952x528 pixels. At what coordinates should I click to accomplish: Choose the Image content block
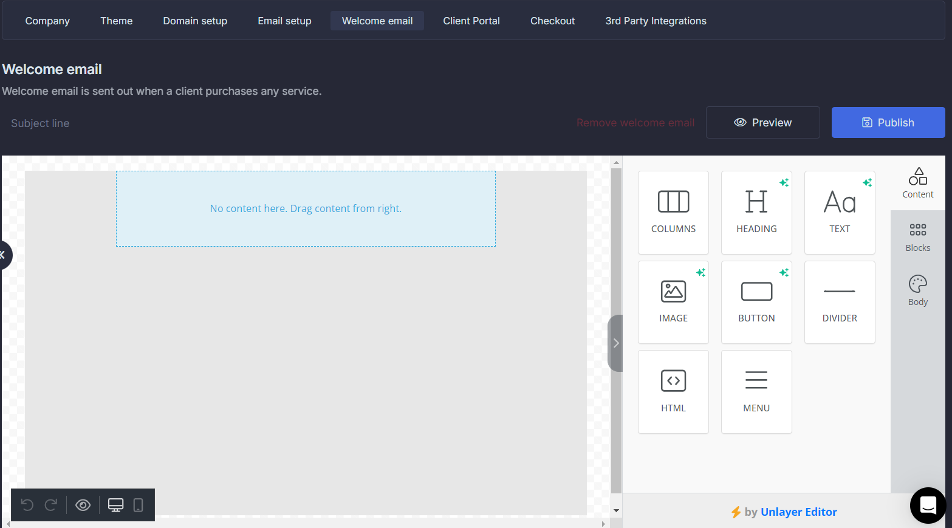(673, 302)
